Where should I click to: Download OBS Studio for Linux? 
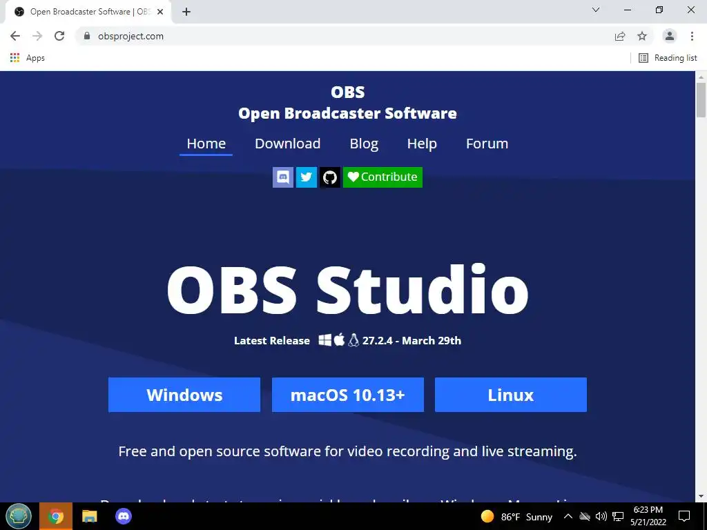coord(511,395)
